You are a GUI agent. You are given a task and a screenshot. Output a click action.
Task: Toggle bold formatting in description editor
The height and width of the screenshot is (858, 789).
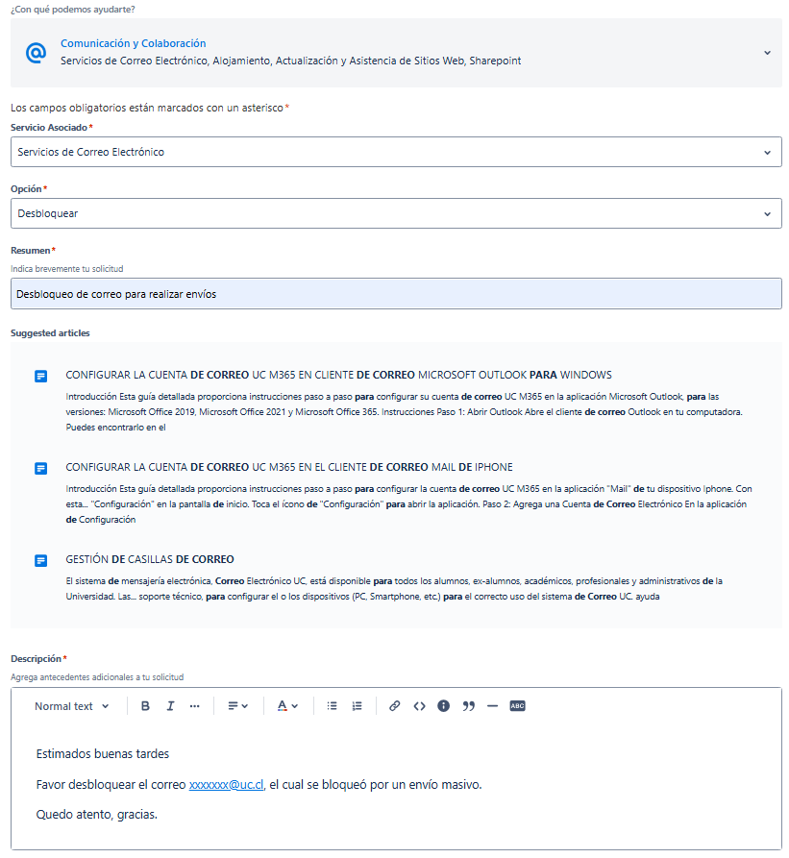(x=146, y=706)
